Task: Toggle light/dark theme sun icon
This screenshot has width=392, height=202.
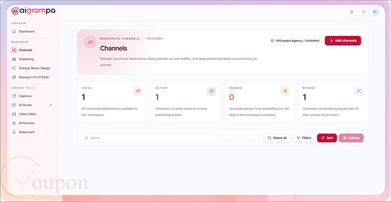Action: 352,12
